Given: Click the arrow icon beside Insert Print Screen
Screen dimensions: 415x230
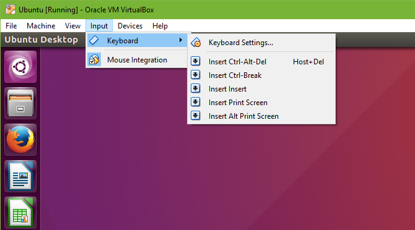Looking at the screenshot, I should pyautogui.click(x=195, y=102).
